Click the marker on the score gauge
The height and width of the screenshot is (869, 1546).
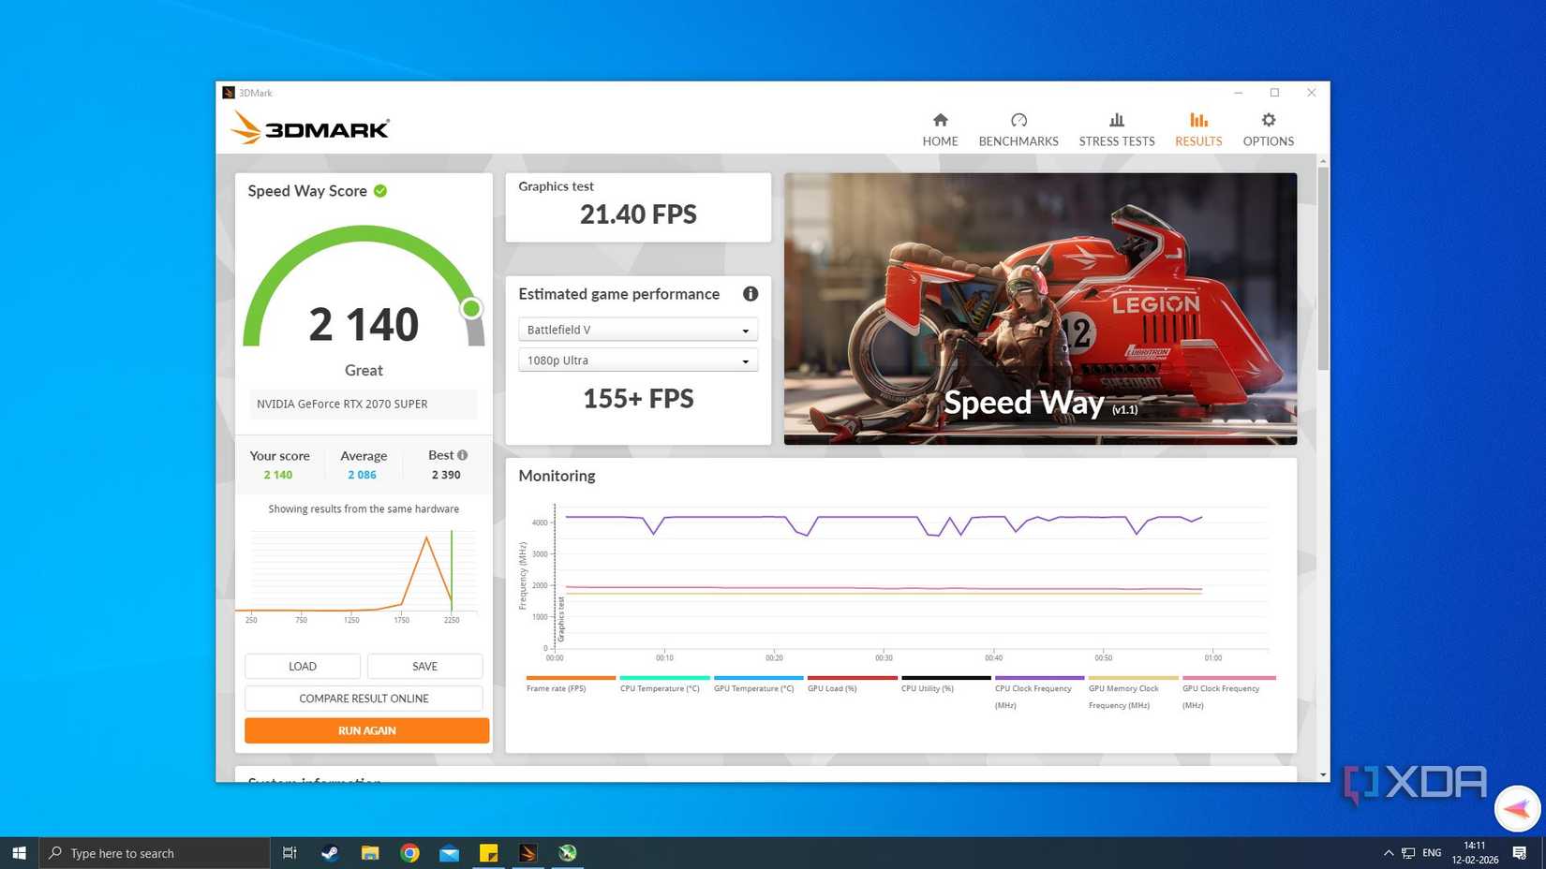click(471, 308)
